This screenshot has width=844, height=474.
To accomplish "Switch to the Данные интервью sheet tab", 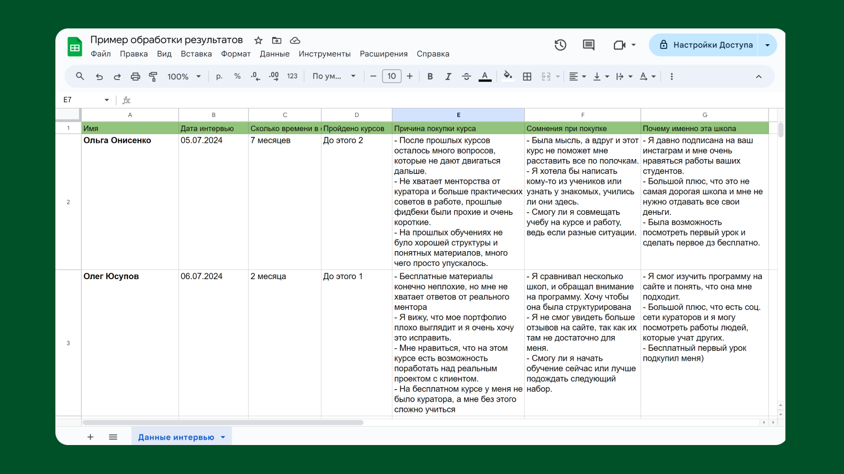I will (x=176, y=437).
